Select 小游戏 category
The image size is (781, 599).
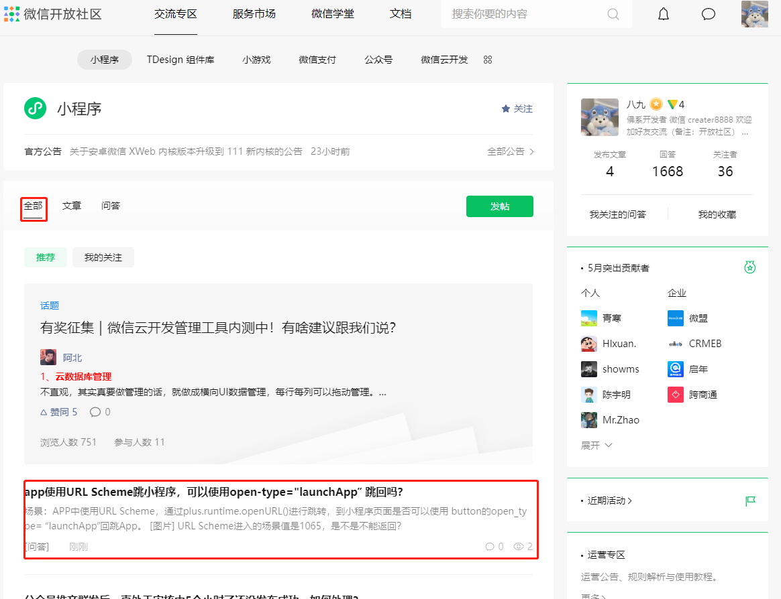click(256, 60)
